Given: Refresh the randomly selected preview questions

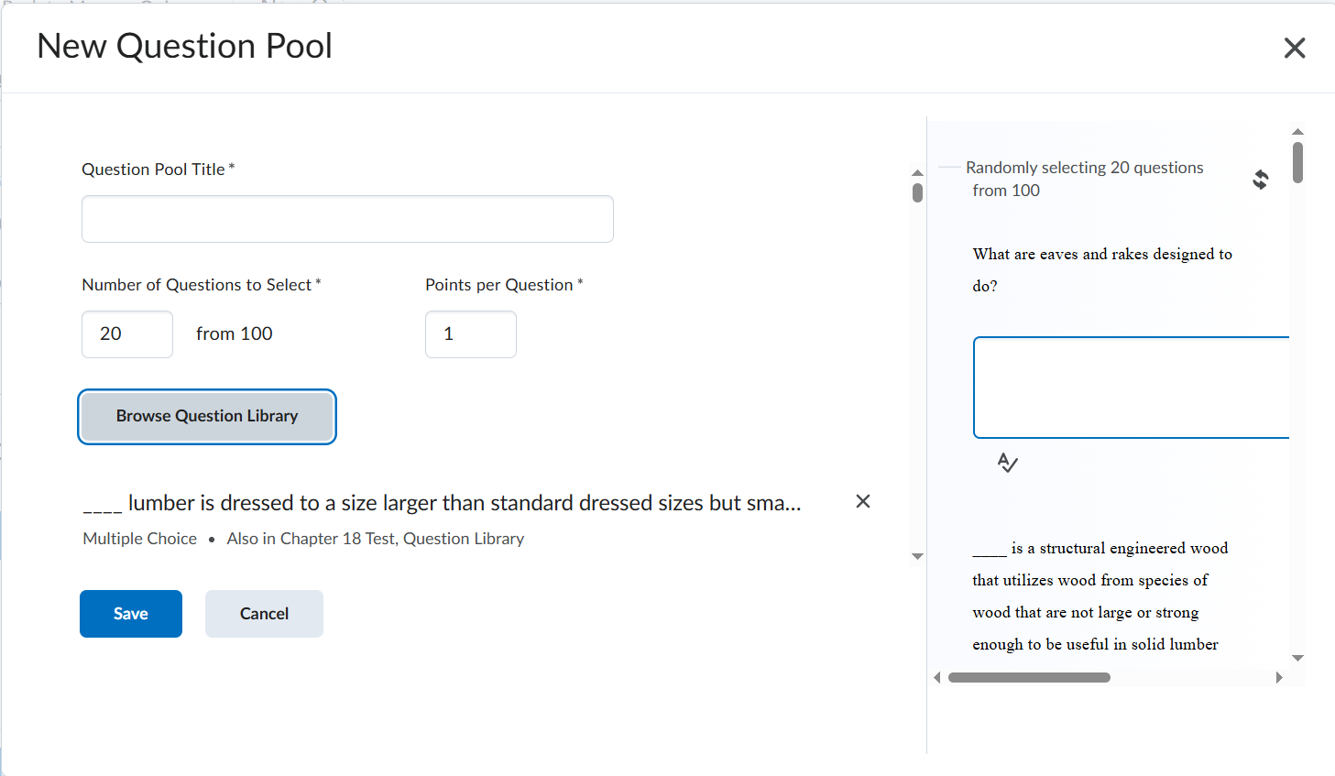Looking at the screenshot, I should [x=1261, y=180].
